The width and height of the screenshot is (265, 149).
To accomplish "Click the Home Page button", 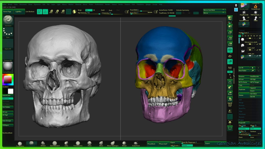I will [7, 12].
